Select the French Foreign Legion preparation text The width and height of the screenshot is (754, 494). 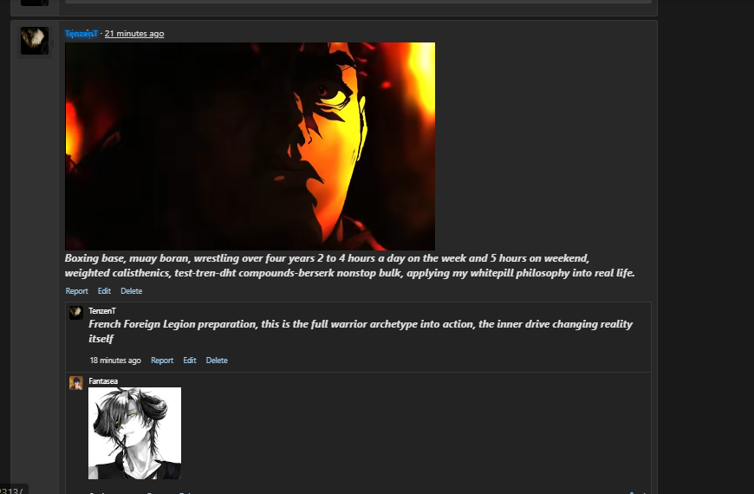tap(361, 331)
